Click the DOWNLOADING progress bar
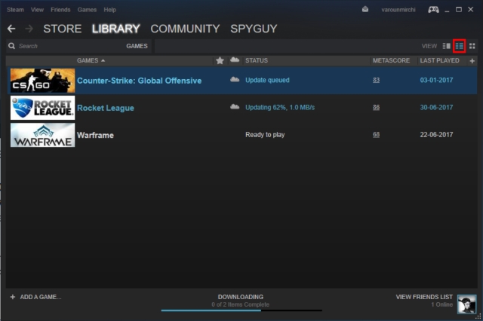 tap(241, 310)
